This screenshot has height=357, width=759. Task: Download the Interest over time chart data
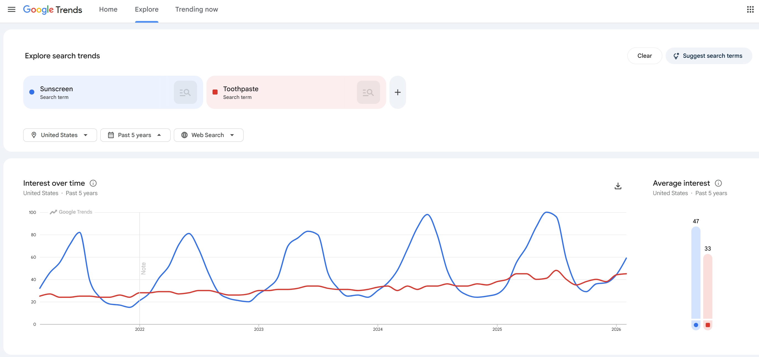click(x=618, y=186)
